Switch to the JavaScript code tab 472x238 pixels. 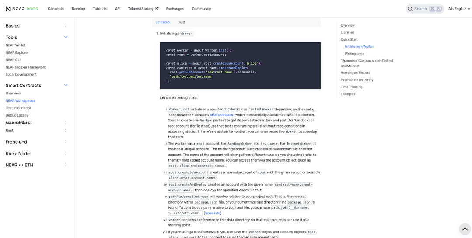[x=163, y=22]
